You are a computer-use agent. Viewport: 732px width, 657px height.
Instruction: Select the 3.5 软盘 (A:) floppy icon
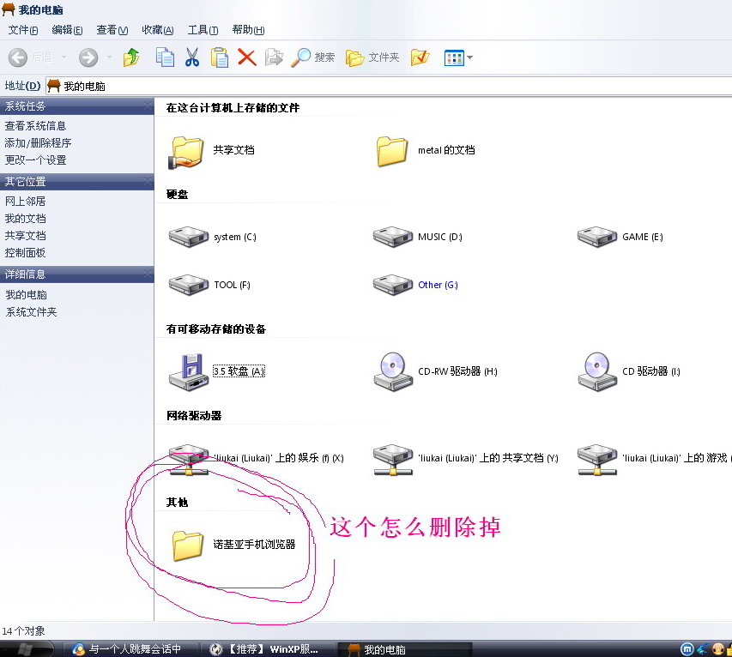[188, 372]
